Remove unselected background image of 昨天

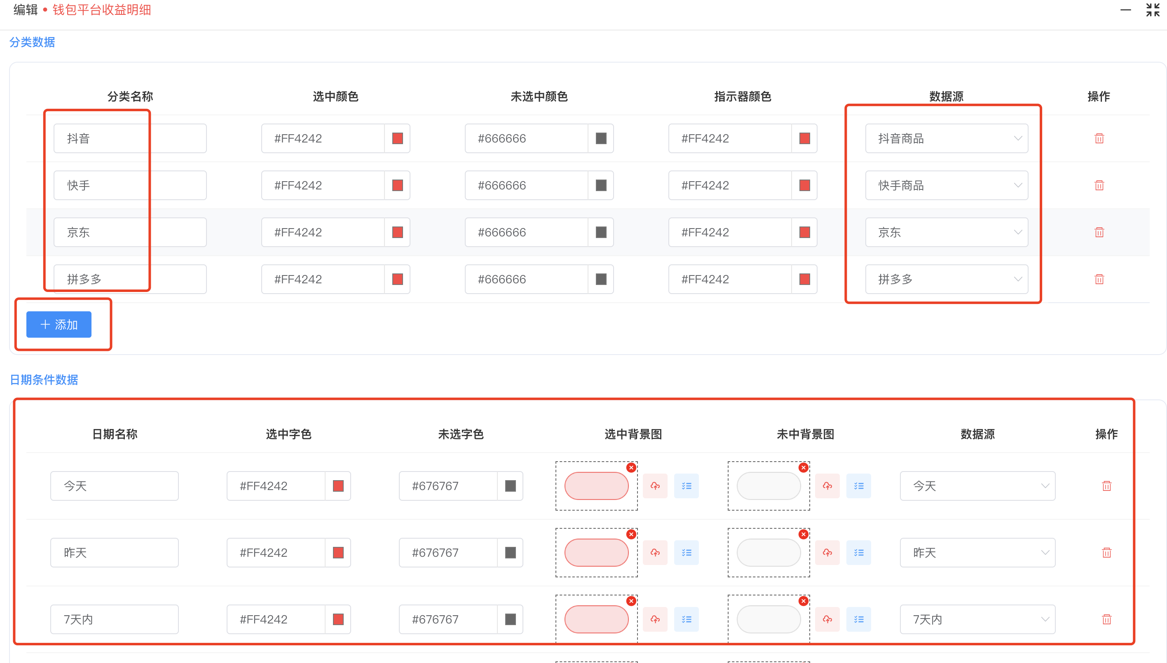804,535
